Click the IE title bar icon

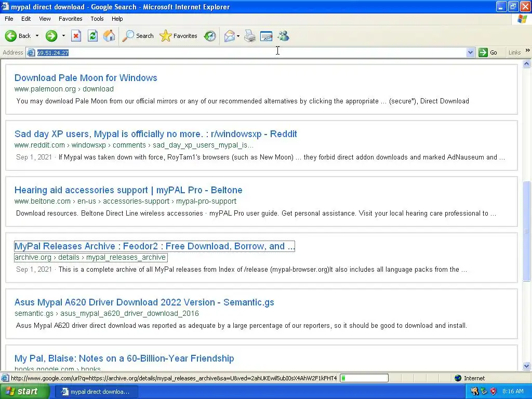(5, 6)
